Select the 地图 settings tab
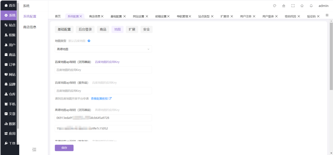This screenshot has height=155, width=333. tap(117, 29)
